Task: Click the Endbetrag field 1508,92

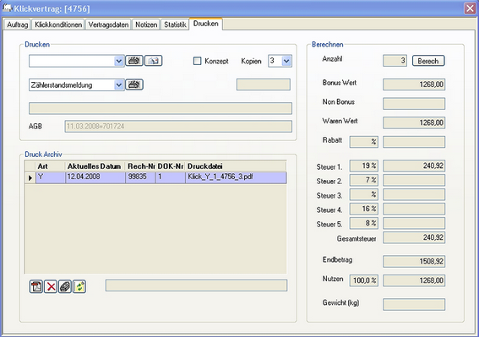Action: click(x=414, y=261)
